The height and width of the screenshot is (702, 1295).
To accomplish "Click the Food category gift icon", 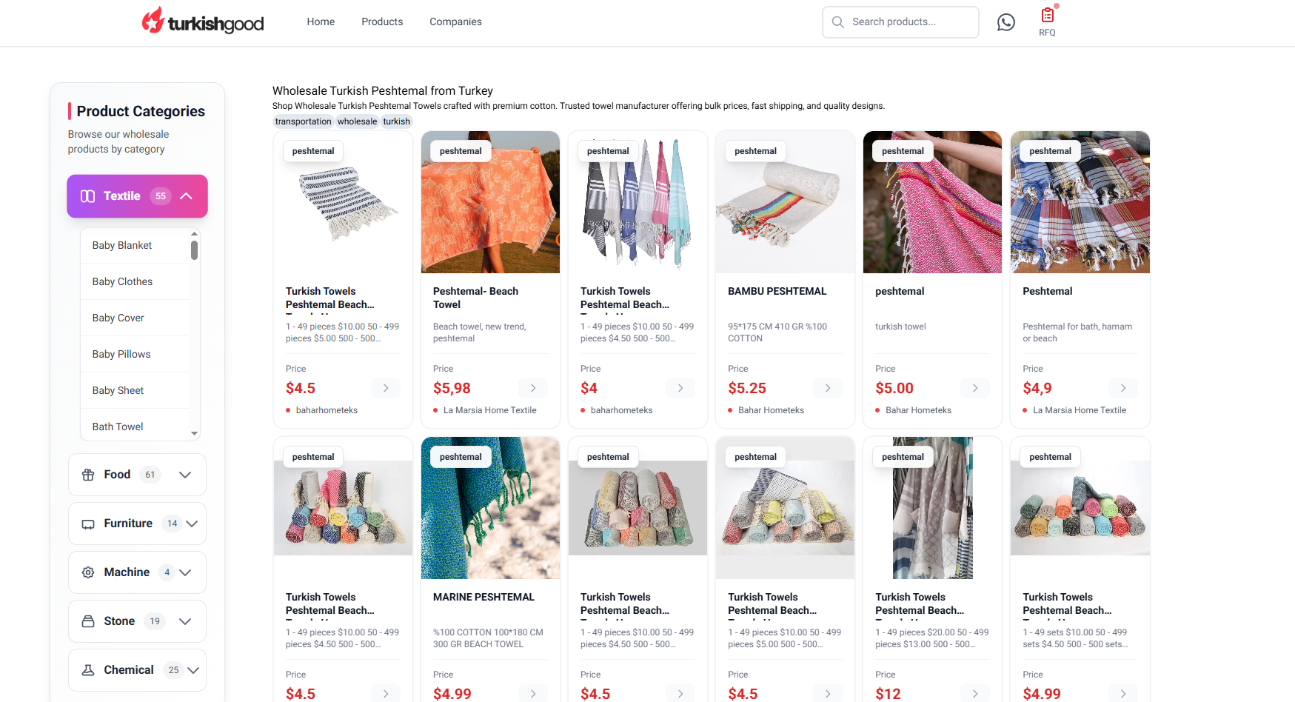I will pos(88,475).
